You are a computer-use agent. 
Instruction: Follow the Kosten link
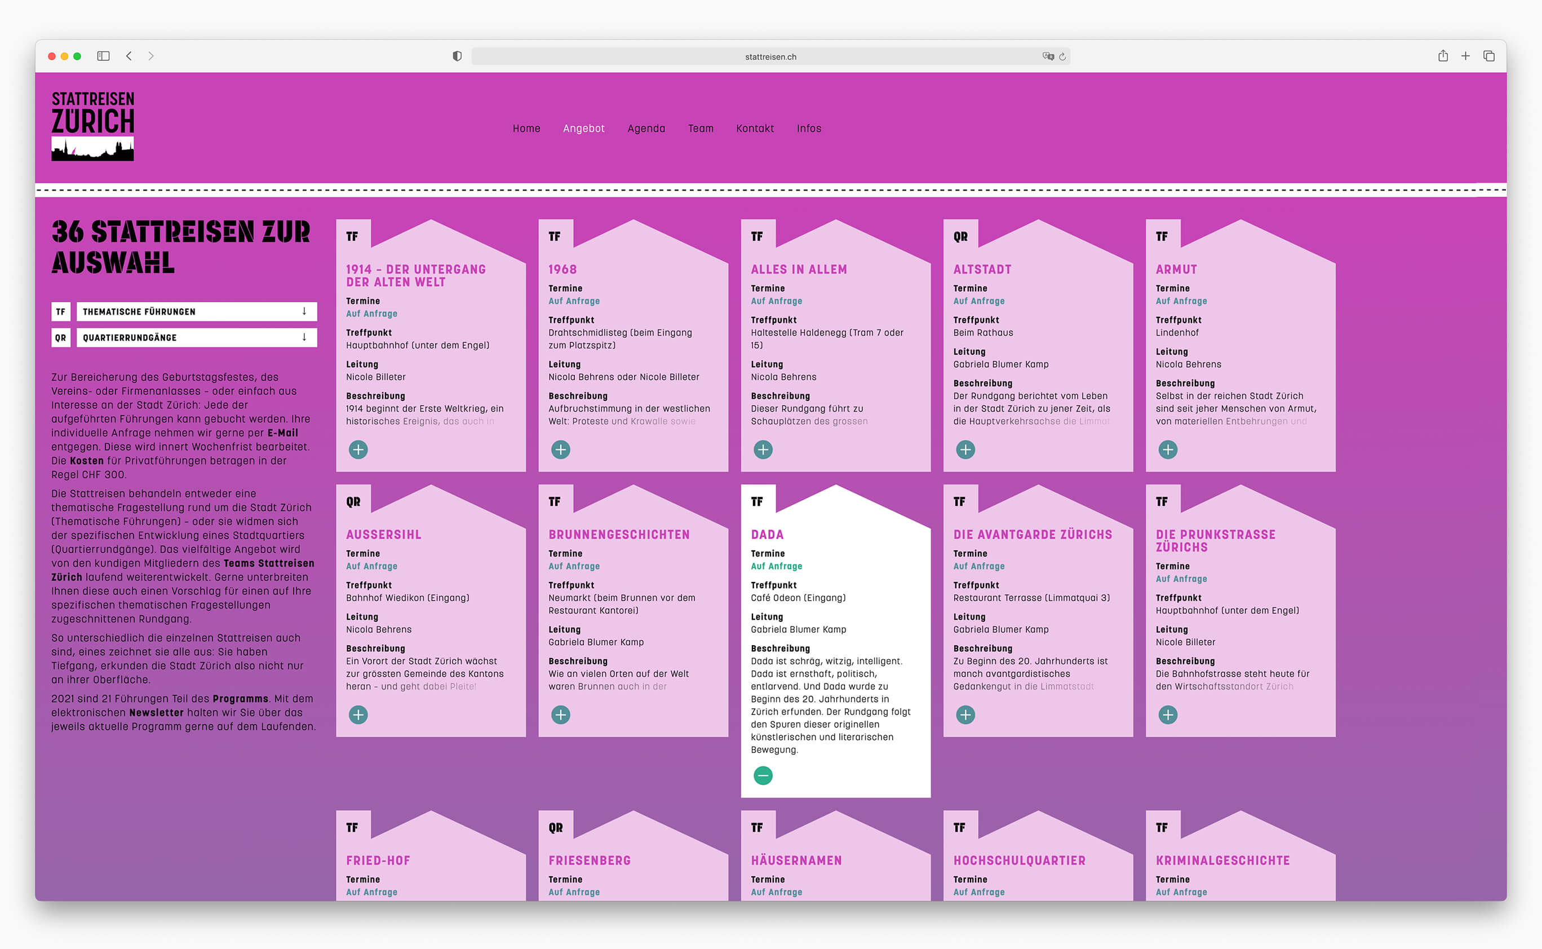point(87,461)
